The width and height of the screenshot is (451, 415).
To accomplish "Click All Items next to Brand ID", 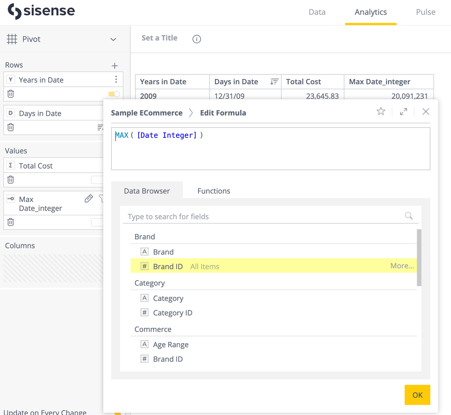I will point(205,267).
